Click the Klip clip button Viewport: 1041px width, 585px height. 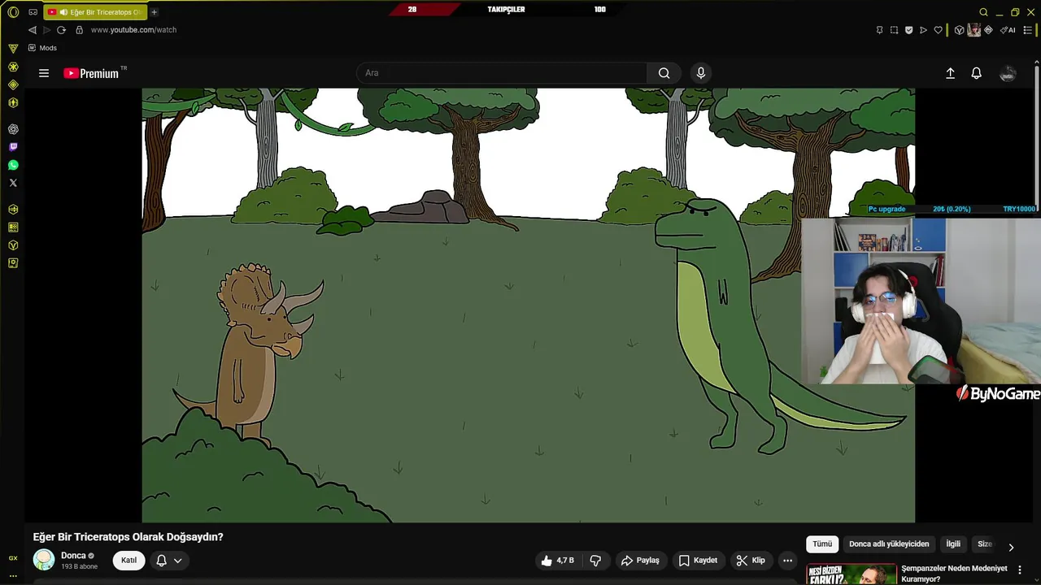coord(750,561)
